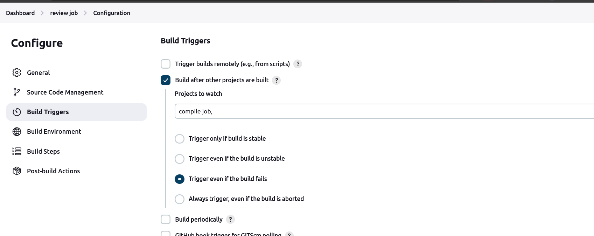Viewport: 594px width, 236px height.
Task: Switch to the General configuration section
Action: (x=38, y=72)
